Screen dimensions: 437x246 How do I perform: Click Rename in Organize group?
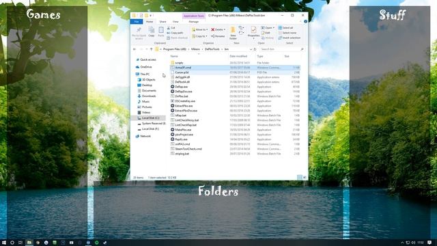(218, 36)
